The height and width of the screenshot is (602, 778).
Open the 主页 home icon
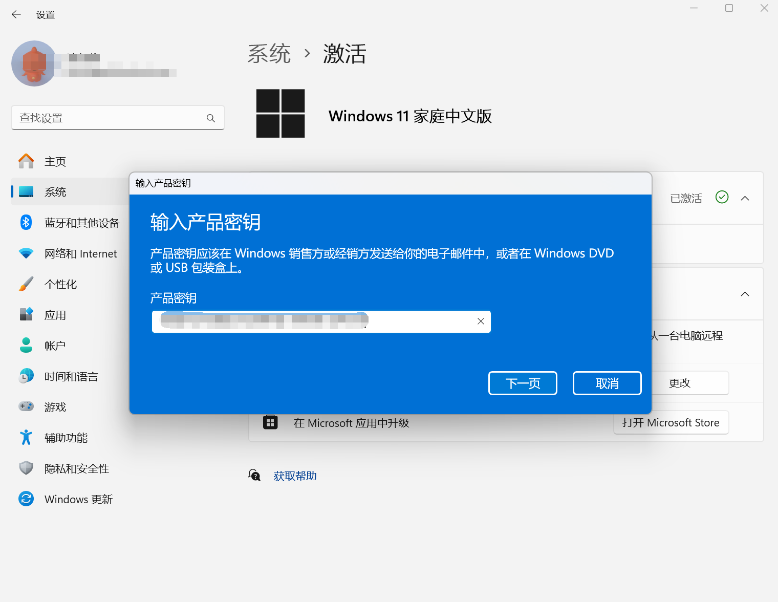pyautogui.click(x=26, y=161)
